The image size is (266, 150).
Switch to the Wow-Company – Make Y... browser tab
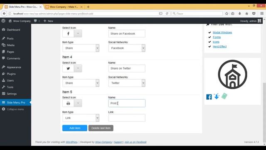click(64, 7)
